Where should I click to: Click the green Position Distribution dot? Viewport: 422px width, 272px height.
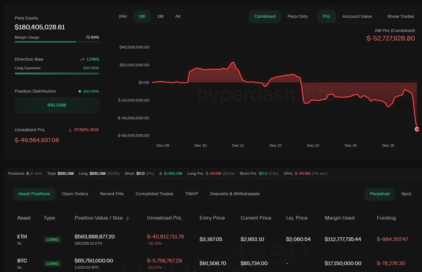[80, 91]
